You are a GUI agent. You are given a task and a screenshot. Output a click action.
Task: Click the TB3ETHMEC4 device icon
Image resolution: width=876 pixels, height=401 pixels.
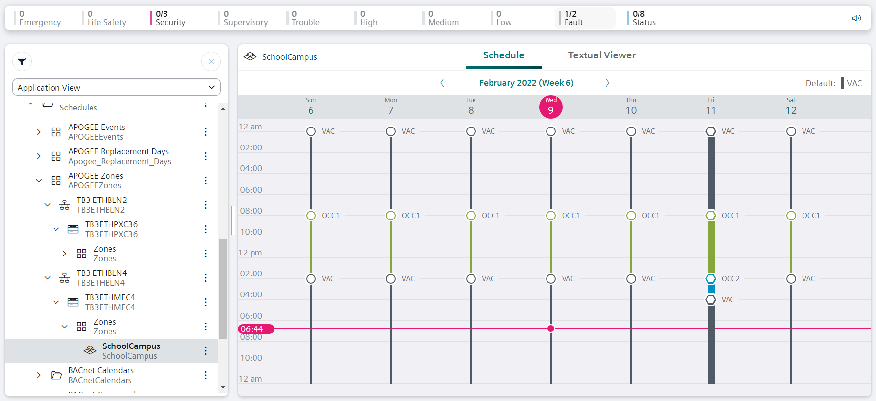pyautogui.click(x=73, y=302)
